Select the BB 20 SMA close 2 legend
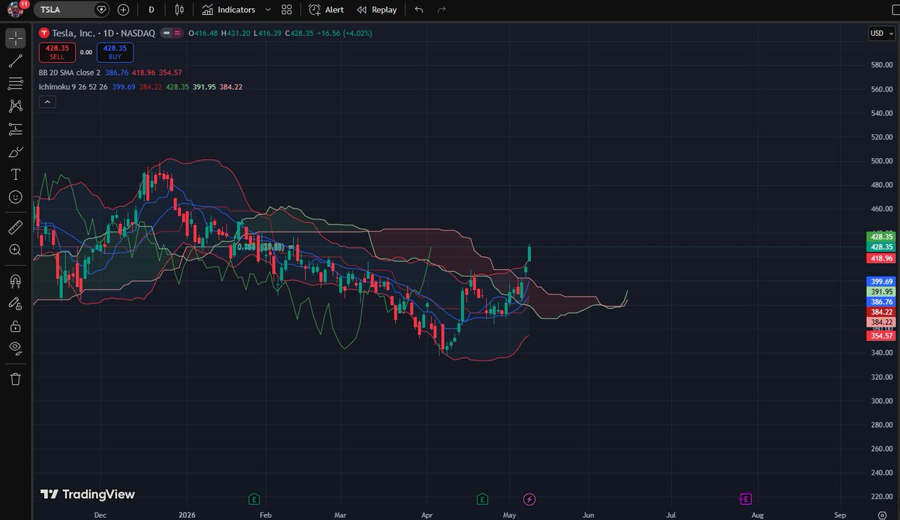 (x=70, y=73)
